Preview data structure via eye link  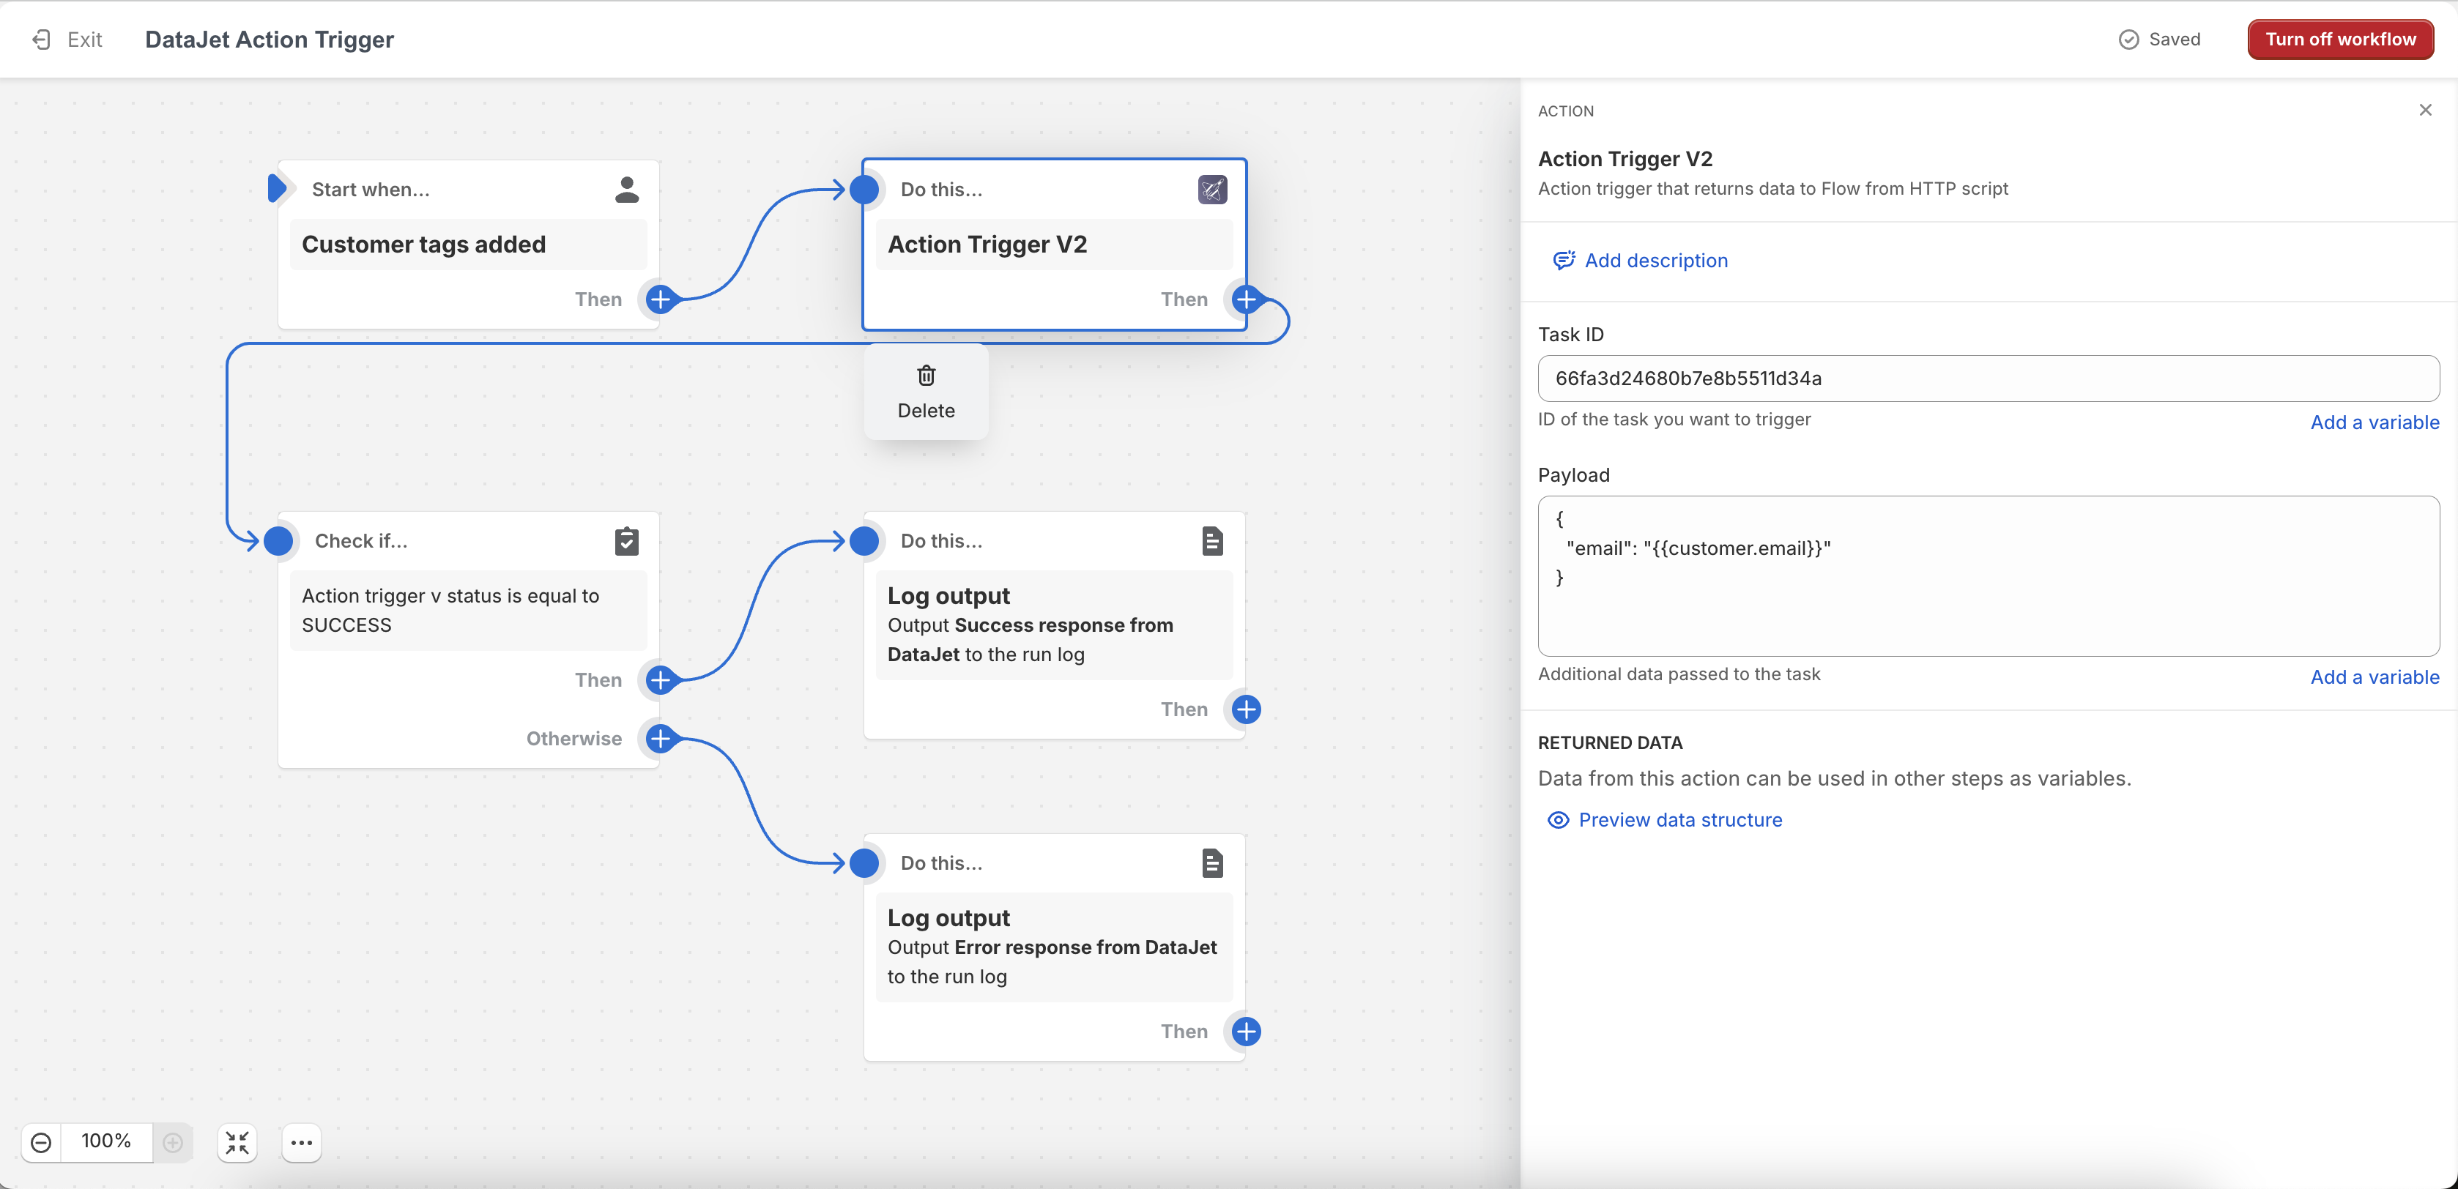1679,820
